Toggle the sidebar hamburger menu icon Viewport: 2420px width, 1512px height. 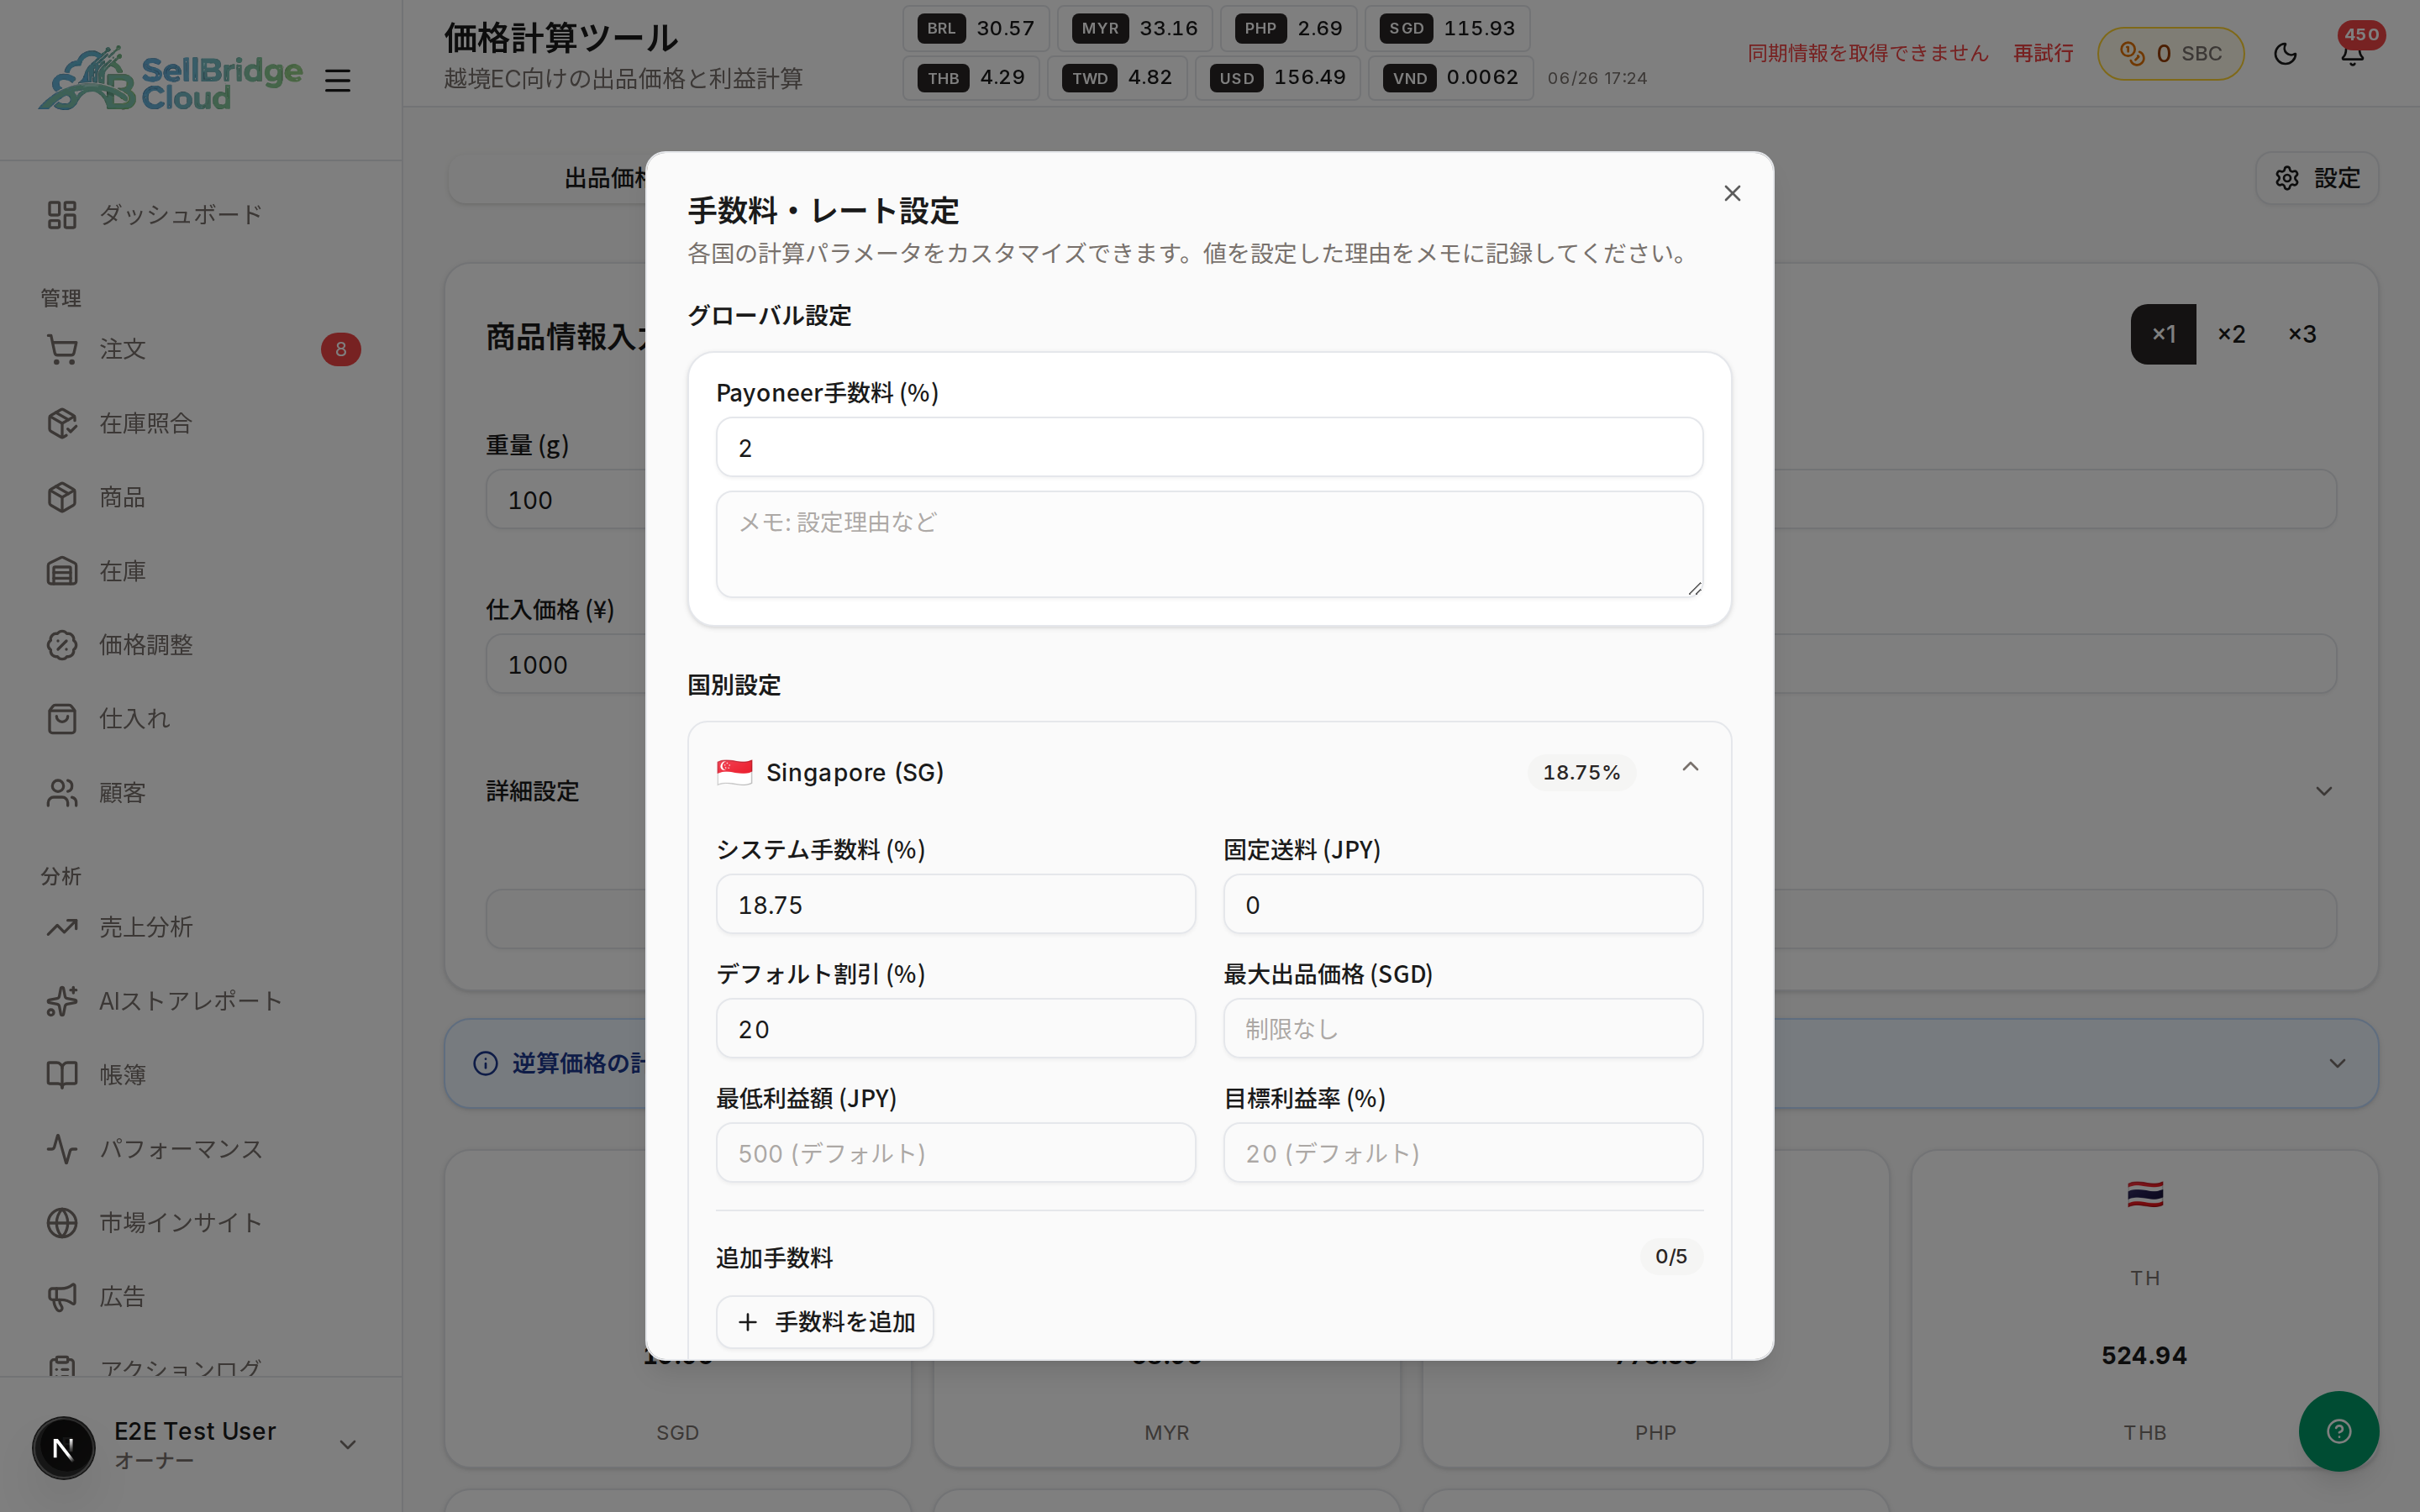click(338, 80)
